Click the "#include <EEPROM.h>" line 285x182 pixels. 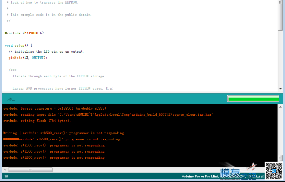tap(24, 33)
